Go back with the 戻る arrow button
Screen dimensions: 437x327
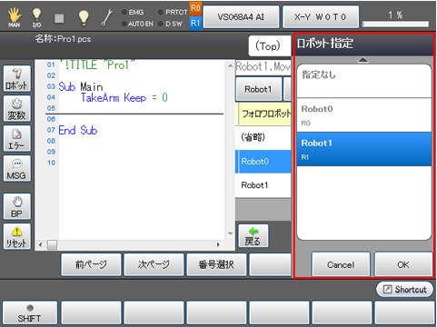[253, 236]
